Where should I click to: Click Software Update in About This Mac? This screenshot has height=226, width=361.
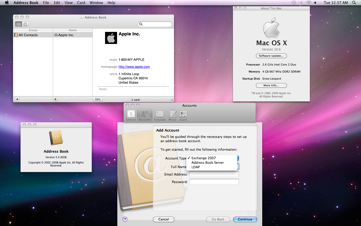tap(271, 56)
